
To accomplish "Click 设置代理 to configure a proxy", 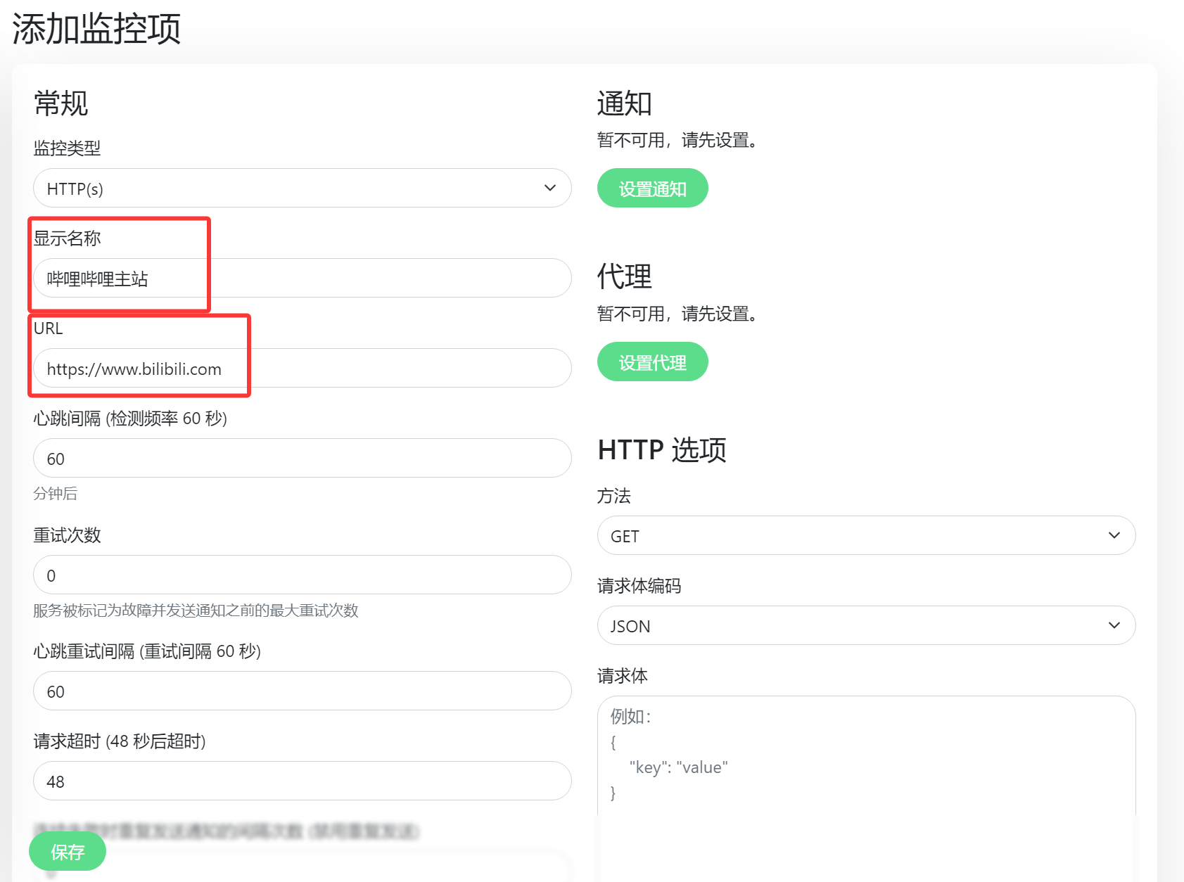I will click(651, 362).
